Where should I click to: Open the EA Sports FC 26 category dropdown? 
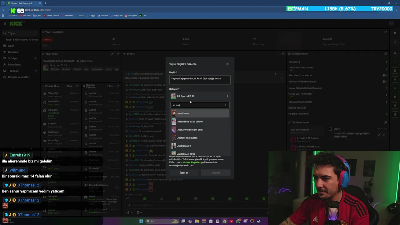point(200,96)
